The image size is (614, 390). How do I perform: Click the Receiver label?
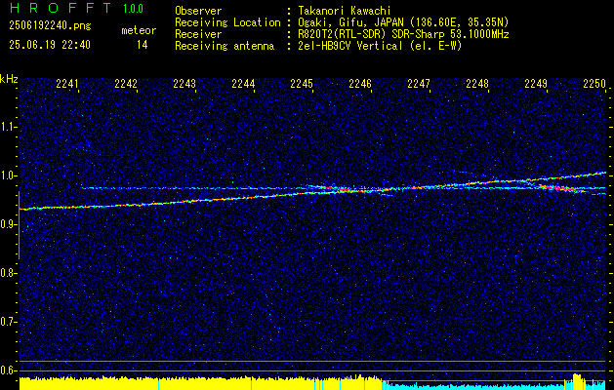tap(198, 34)
